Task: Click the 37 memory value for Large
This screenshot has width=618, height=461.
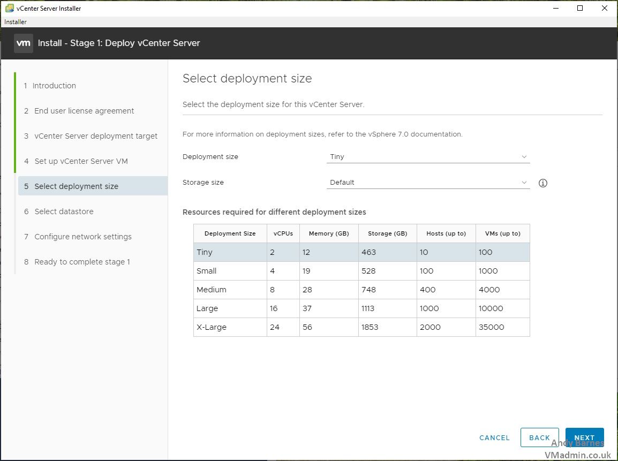Action: click(x=307, y=308)
